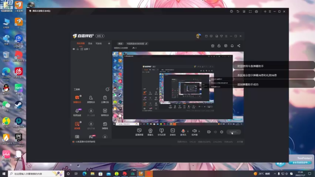
Task: Toggle visibility eye of 全屏 1 source
Action: 74,49
